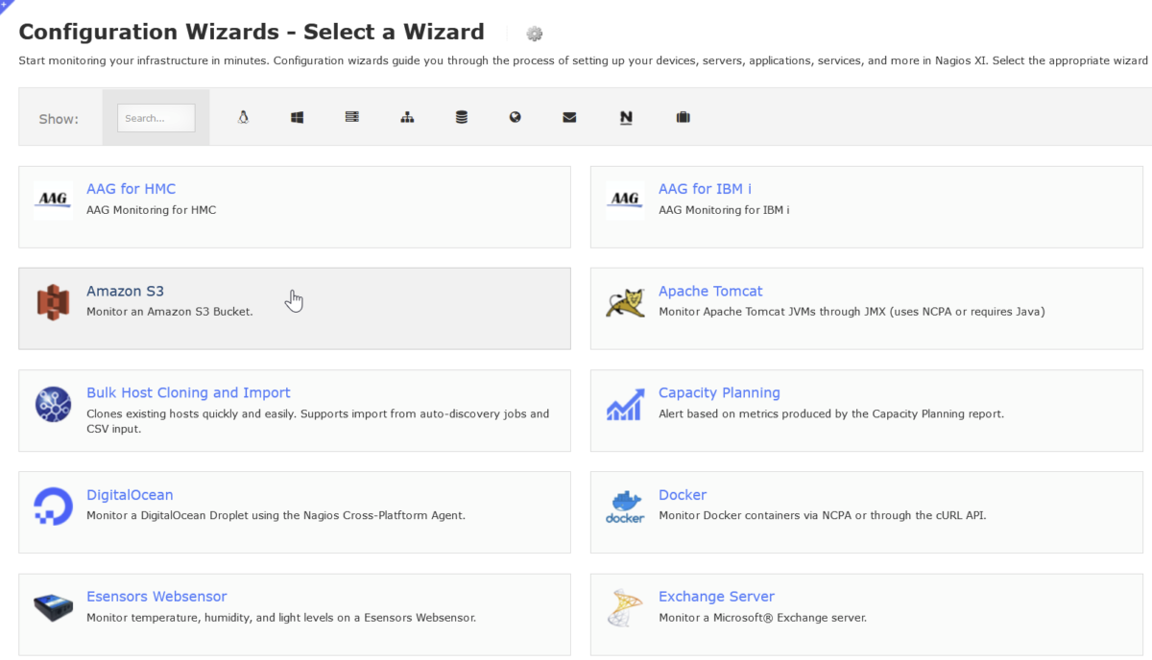Viewport: 1152px width, 660px height.
Task: Open the Esensors Websensor wizard
Action: click(x=156, y=596)
